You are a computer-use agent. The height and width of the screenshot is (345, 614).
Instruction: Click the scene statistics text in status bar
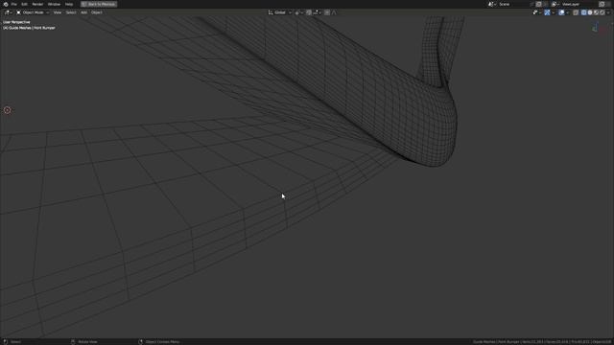click(x=542, y=342)
